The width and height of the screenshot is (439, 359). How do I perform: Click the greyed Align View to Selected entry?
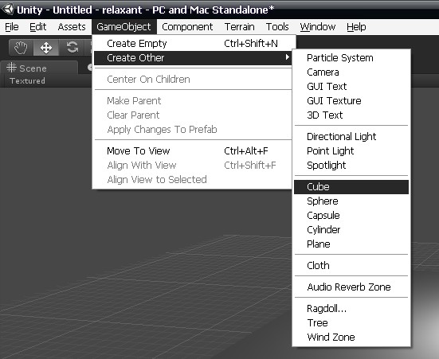click(193, 180)
